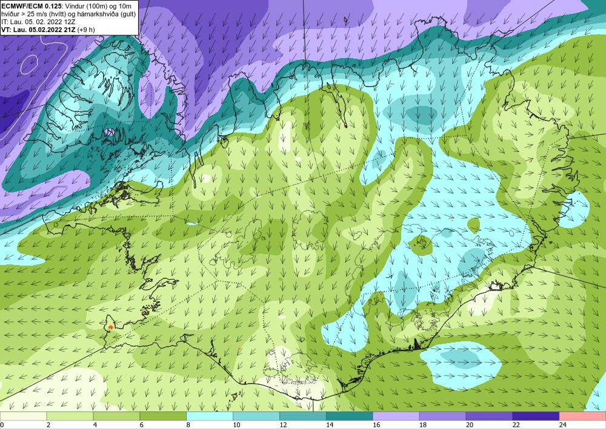Click the light green 2–4 m/s legend swatch
The height and width of the screenshot is (429, 606).
[70, 416]
